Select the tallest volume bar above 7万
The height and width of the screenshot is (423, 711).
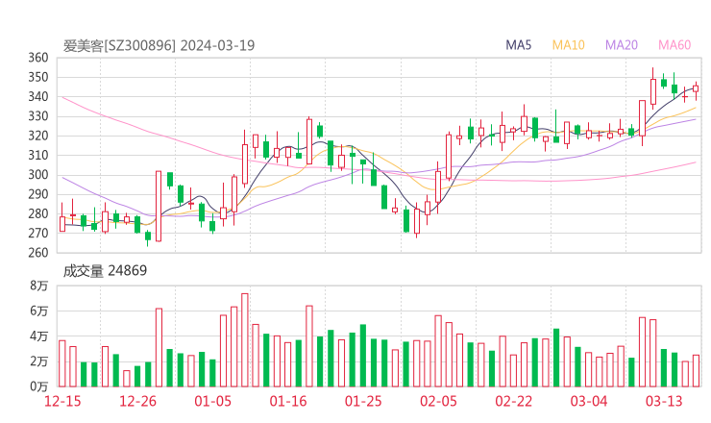click(245, 340)
